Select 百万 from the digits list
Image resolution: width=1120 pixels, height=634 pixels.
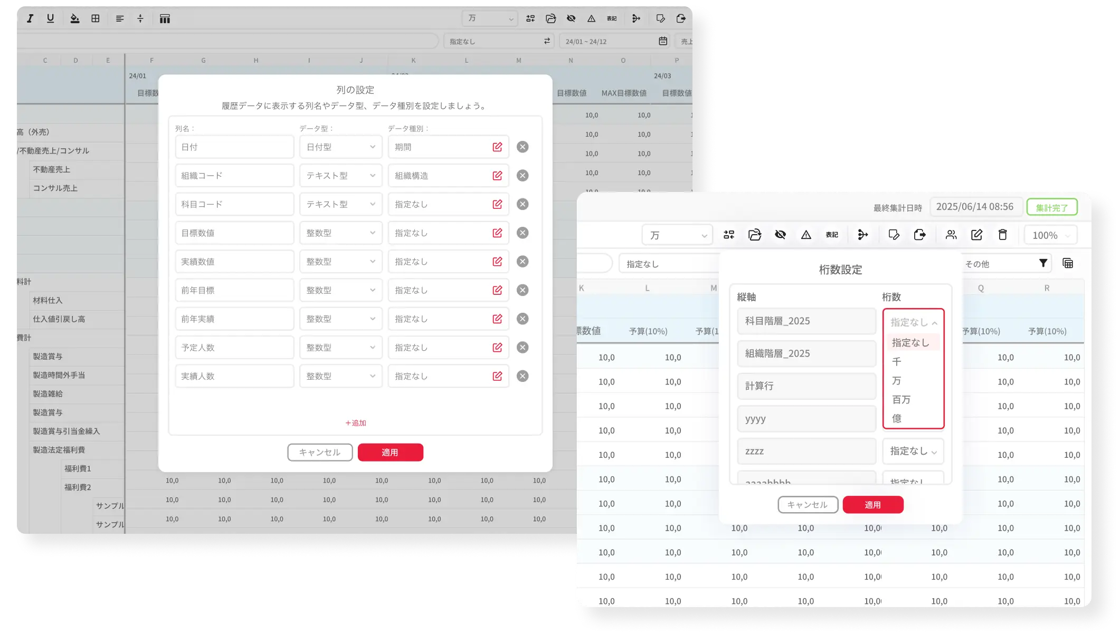[x=901, y=400]
